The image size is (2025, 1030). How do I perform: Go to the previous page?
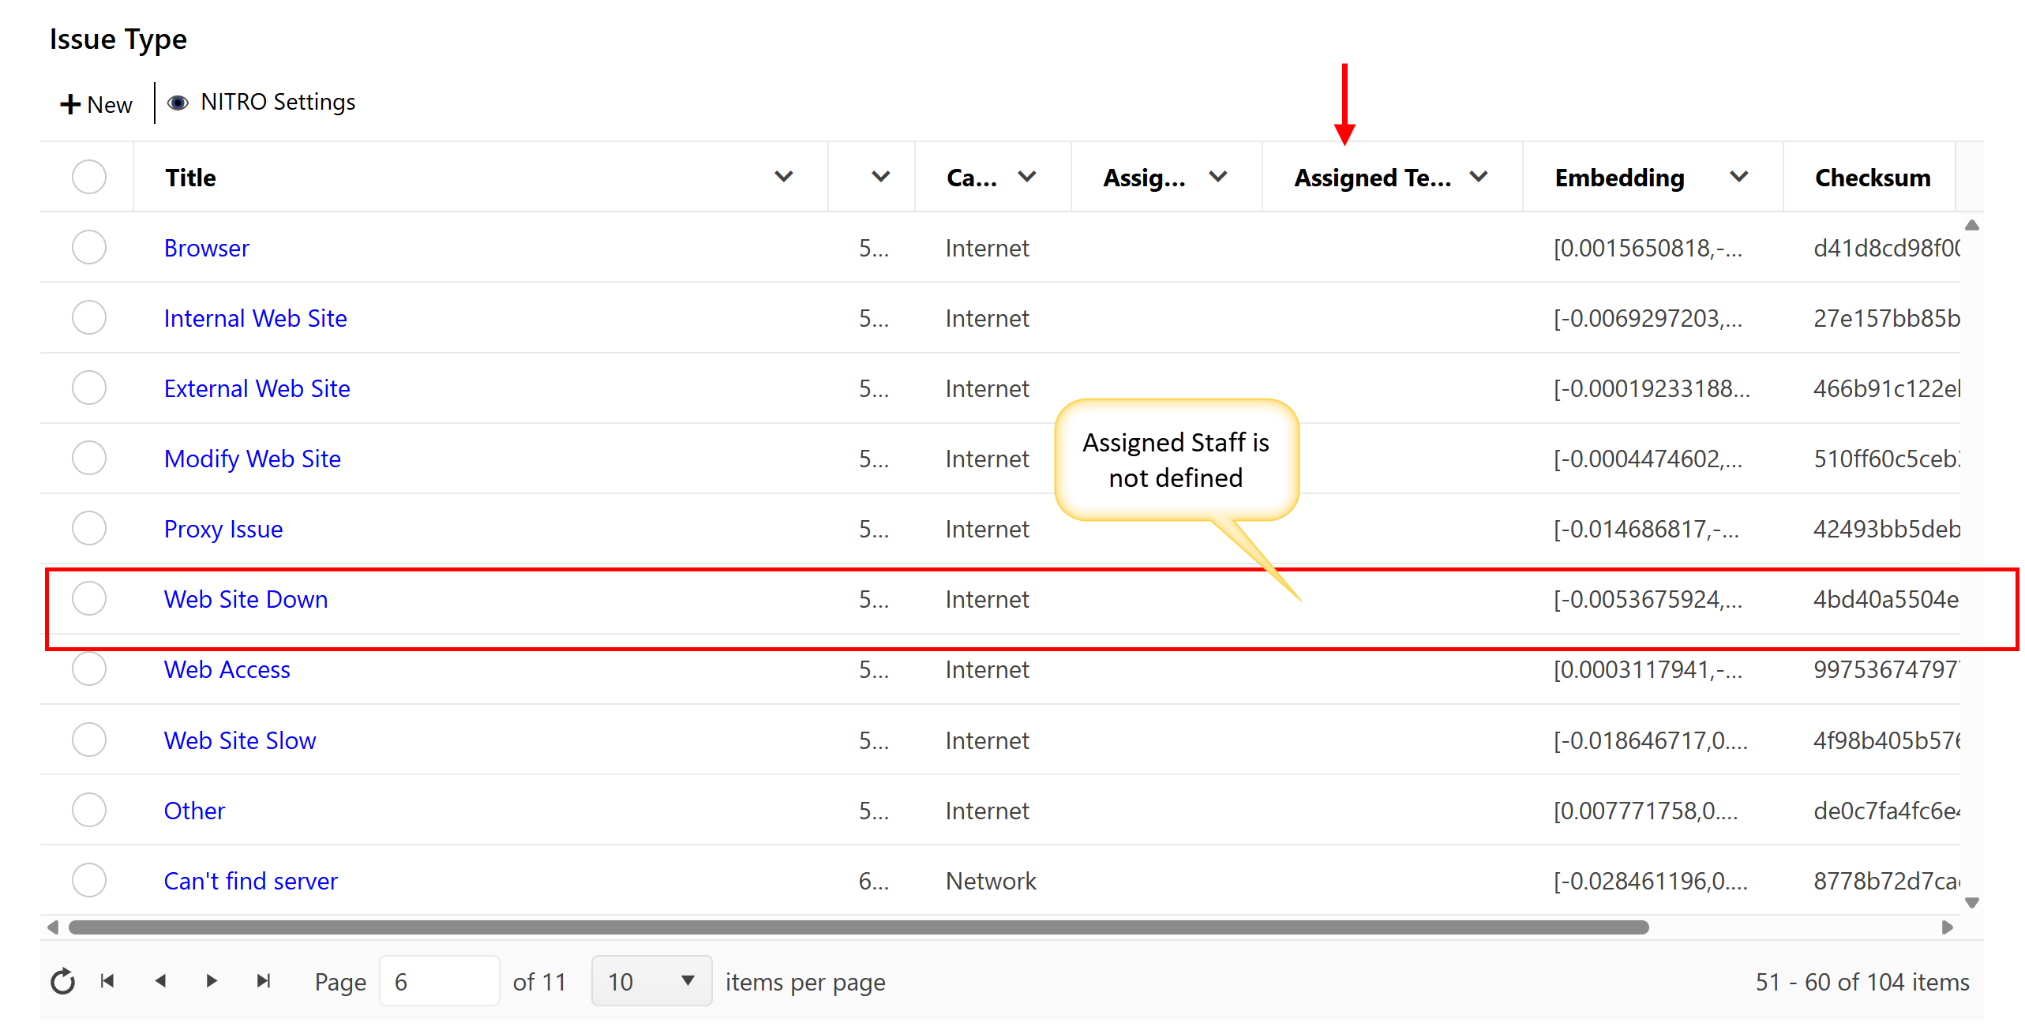160,981
